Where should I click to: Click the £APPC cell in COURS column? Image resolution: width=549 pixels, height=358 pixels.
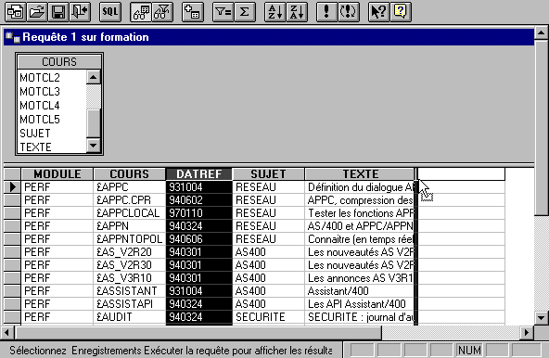click(x=129, y=187)
